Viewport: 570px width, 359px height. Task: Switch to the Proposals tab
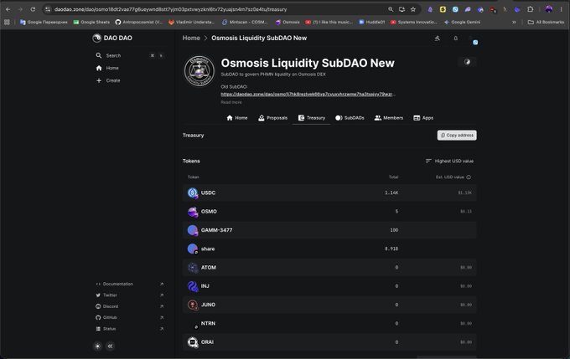click(x=272, y=118)
